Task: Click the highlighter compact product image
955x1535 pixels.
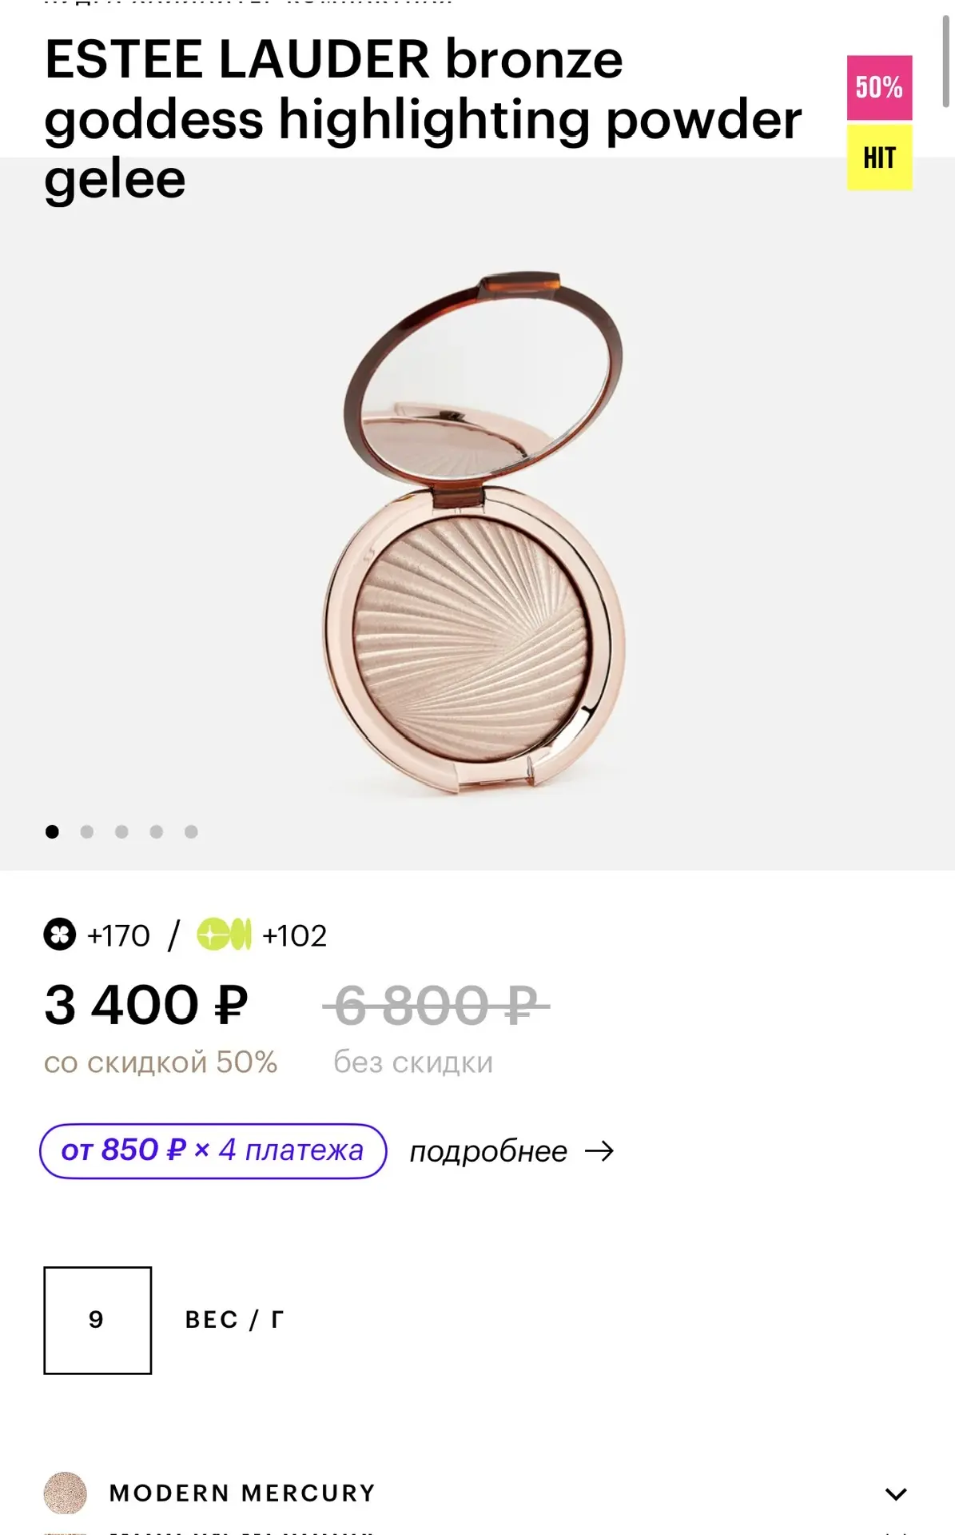Action: pos(474,533)
